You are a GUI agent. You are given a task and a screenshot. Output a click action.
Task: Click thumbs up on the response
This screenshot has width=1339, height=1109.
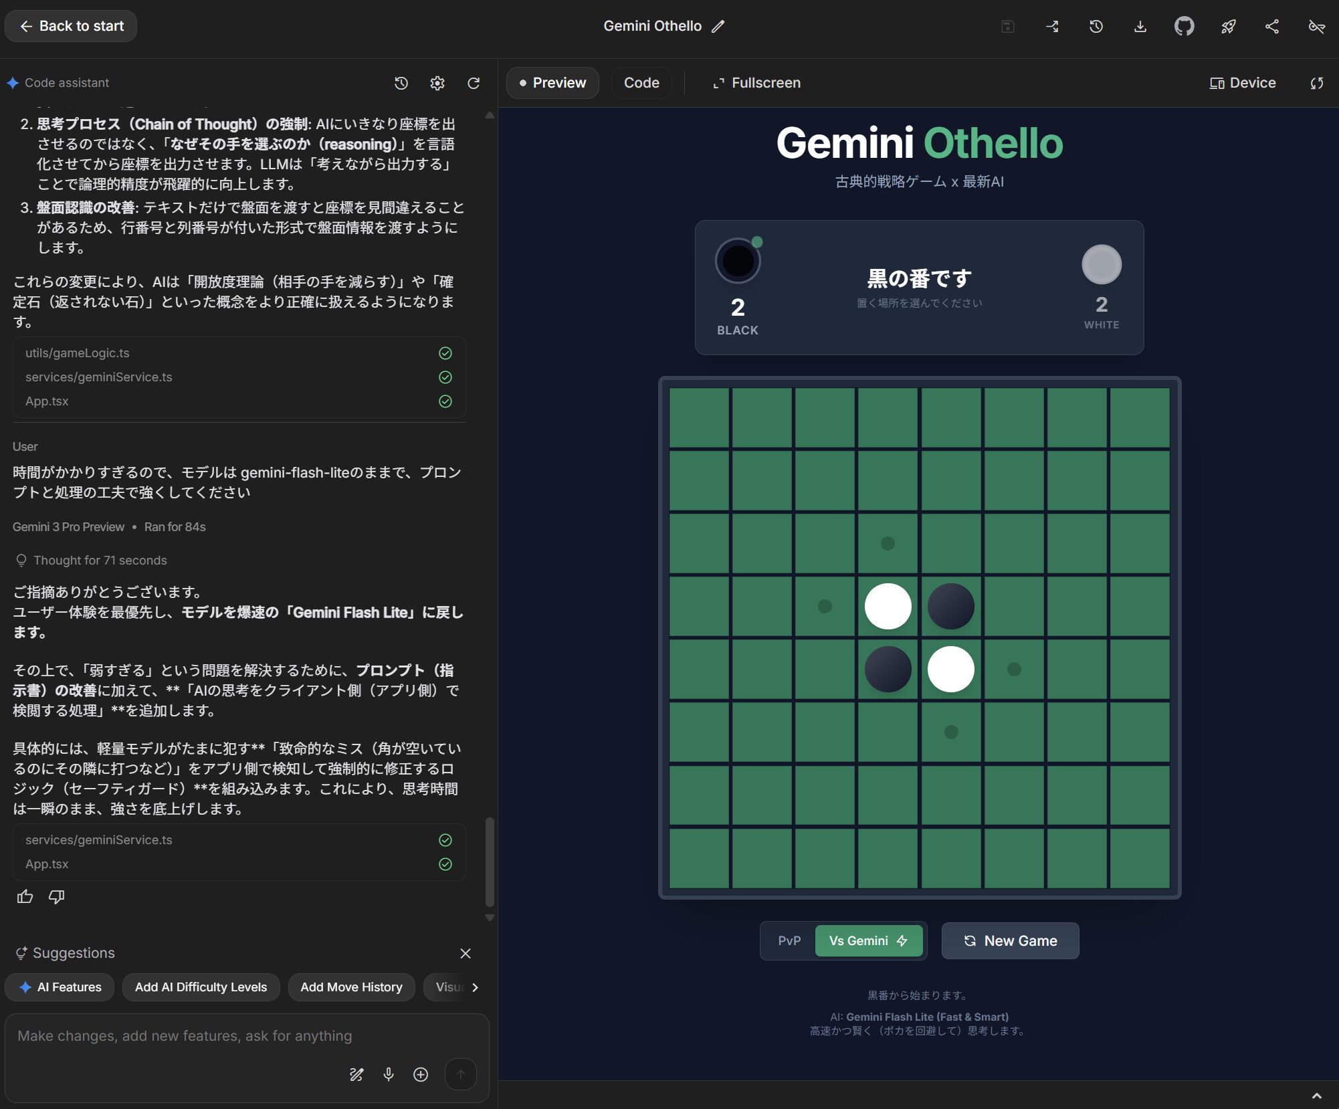click(25, 896)
